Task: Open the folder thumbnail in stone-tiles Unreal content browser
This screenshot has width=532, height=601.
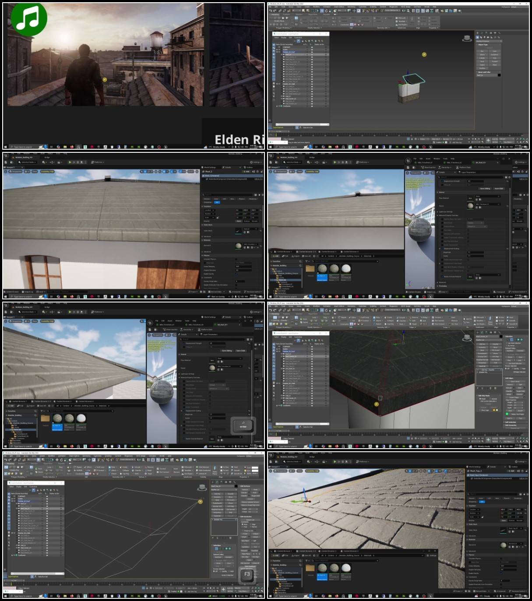Action: pyautogui.click(x=310, y=568)
